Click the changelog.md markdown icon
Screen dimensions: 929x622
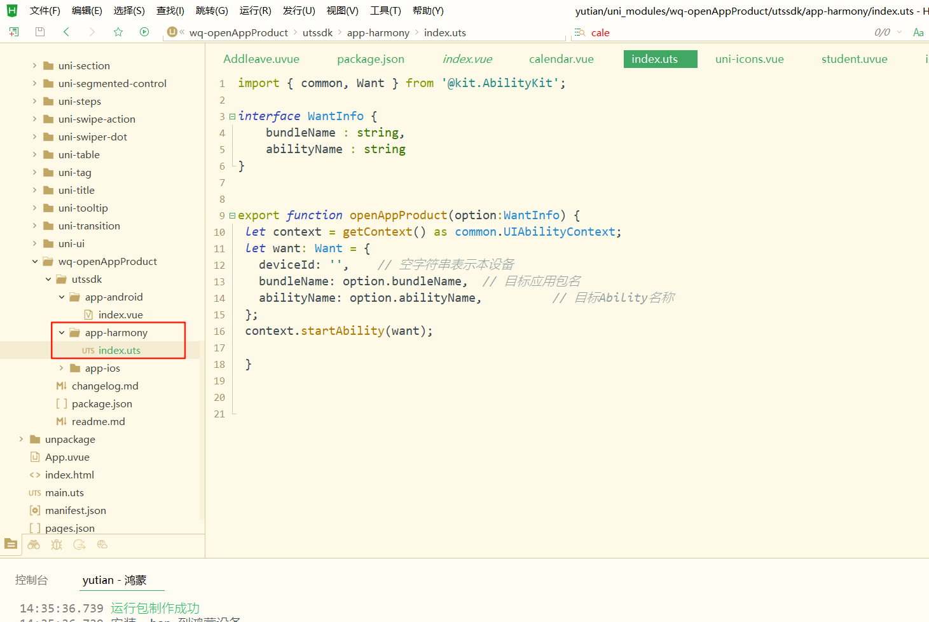click(x=62, y=386)
